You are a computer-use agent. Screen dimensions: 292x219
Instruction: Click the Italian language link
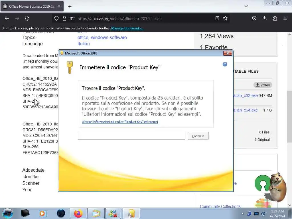[84, 44]
